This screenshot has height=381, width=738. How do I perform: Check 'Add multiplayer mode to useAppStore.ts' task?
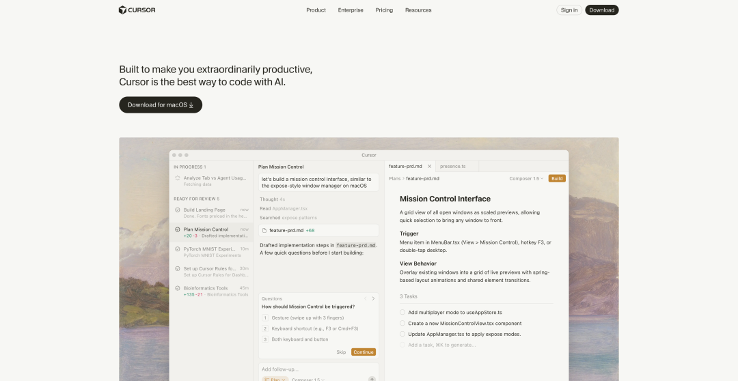(x=403, y=312)
